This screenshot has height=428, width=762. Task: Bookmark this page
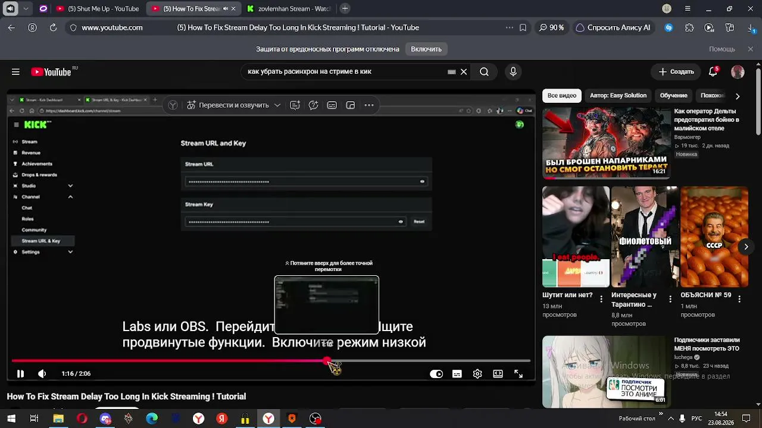523,27
